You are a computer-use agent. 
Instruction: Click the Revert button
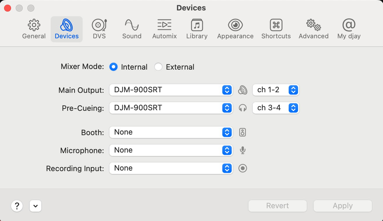click(x=277, y=206)
